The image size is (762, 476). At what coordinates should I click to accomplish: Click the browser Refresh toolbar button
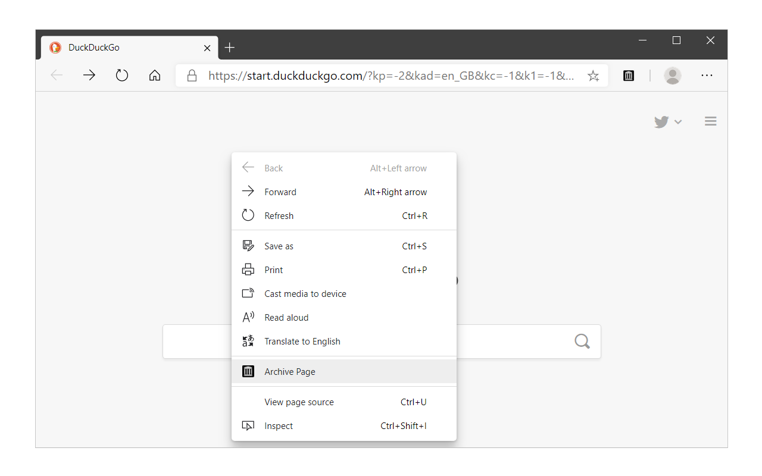122,76
